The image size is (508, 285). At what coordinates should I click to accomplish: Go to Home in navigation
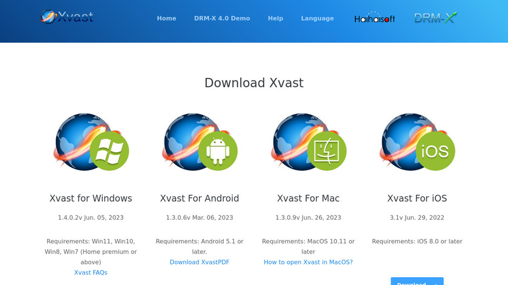166,19
